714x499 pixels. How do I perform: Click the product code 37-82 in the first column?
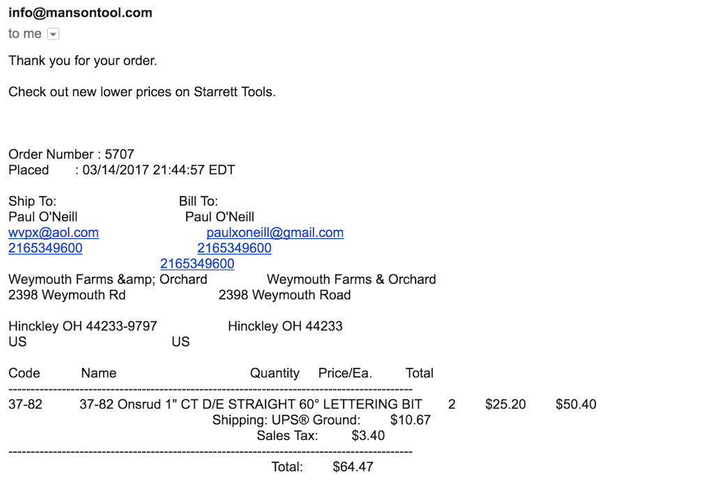[x=25, y=404]
